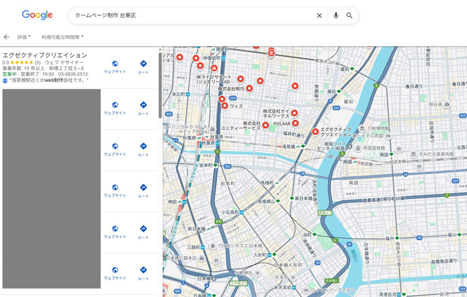This screenshot has height=297, width=467.
Task: Click the second listing's ウェブサイト button
Action: [115, 108]
